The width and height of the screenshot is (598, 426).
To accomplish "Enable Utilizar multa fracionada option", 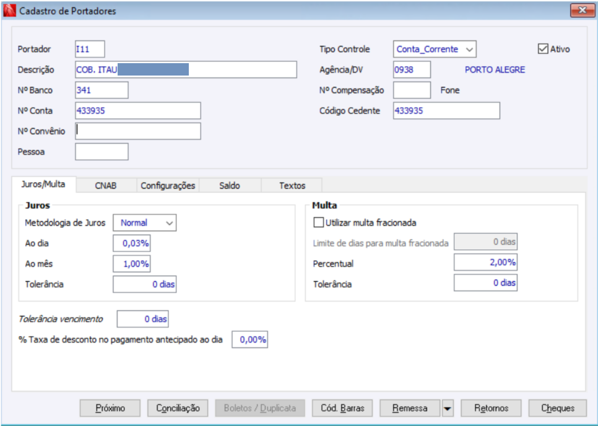I will 319,223.
